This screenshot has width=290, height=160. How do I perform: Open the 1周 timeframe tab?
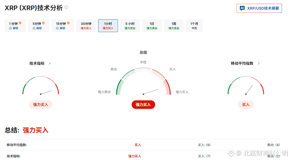pos(174,26)
